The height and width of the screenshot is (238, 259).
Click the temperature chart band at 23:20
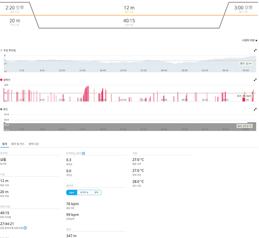click(144, 127)
